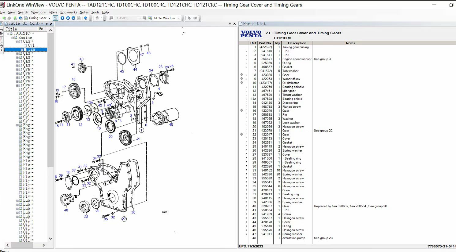Toggle the Table of Contents toolbar icon
The width and height of the screenshot is (456, 252).
[55, 18]
